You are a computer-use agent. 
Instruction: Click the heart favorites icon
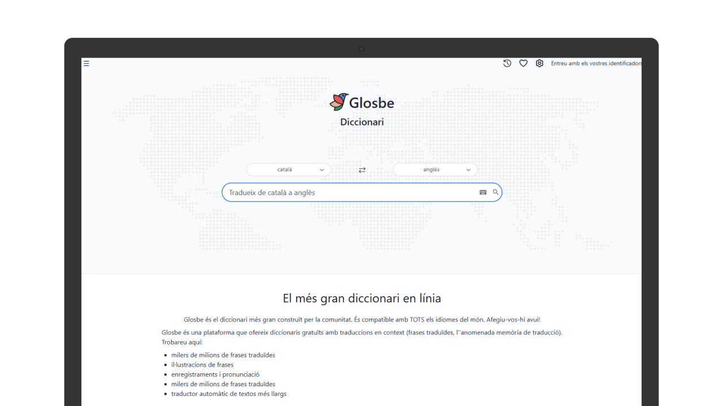(x=524, y=64)
